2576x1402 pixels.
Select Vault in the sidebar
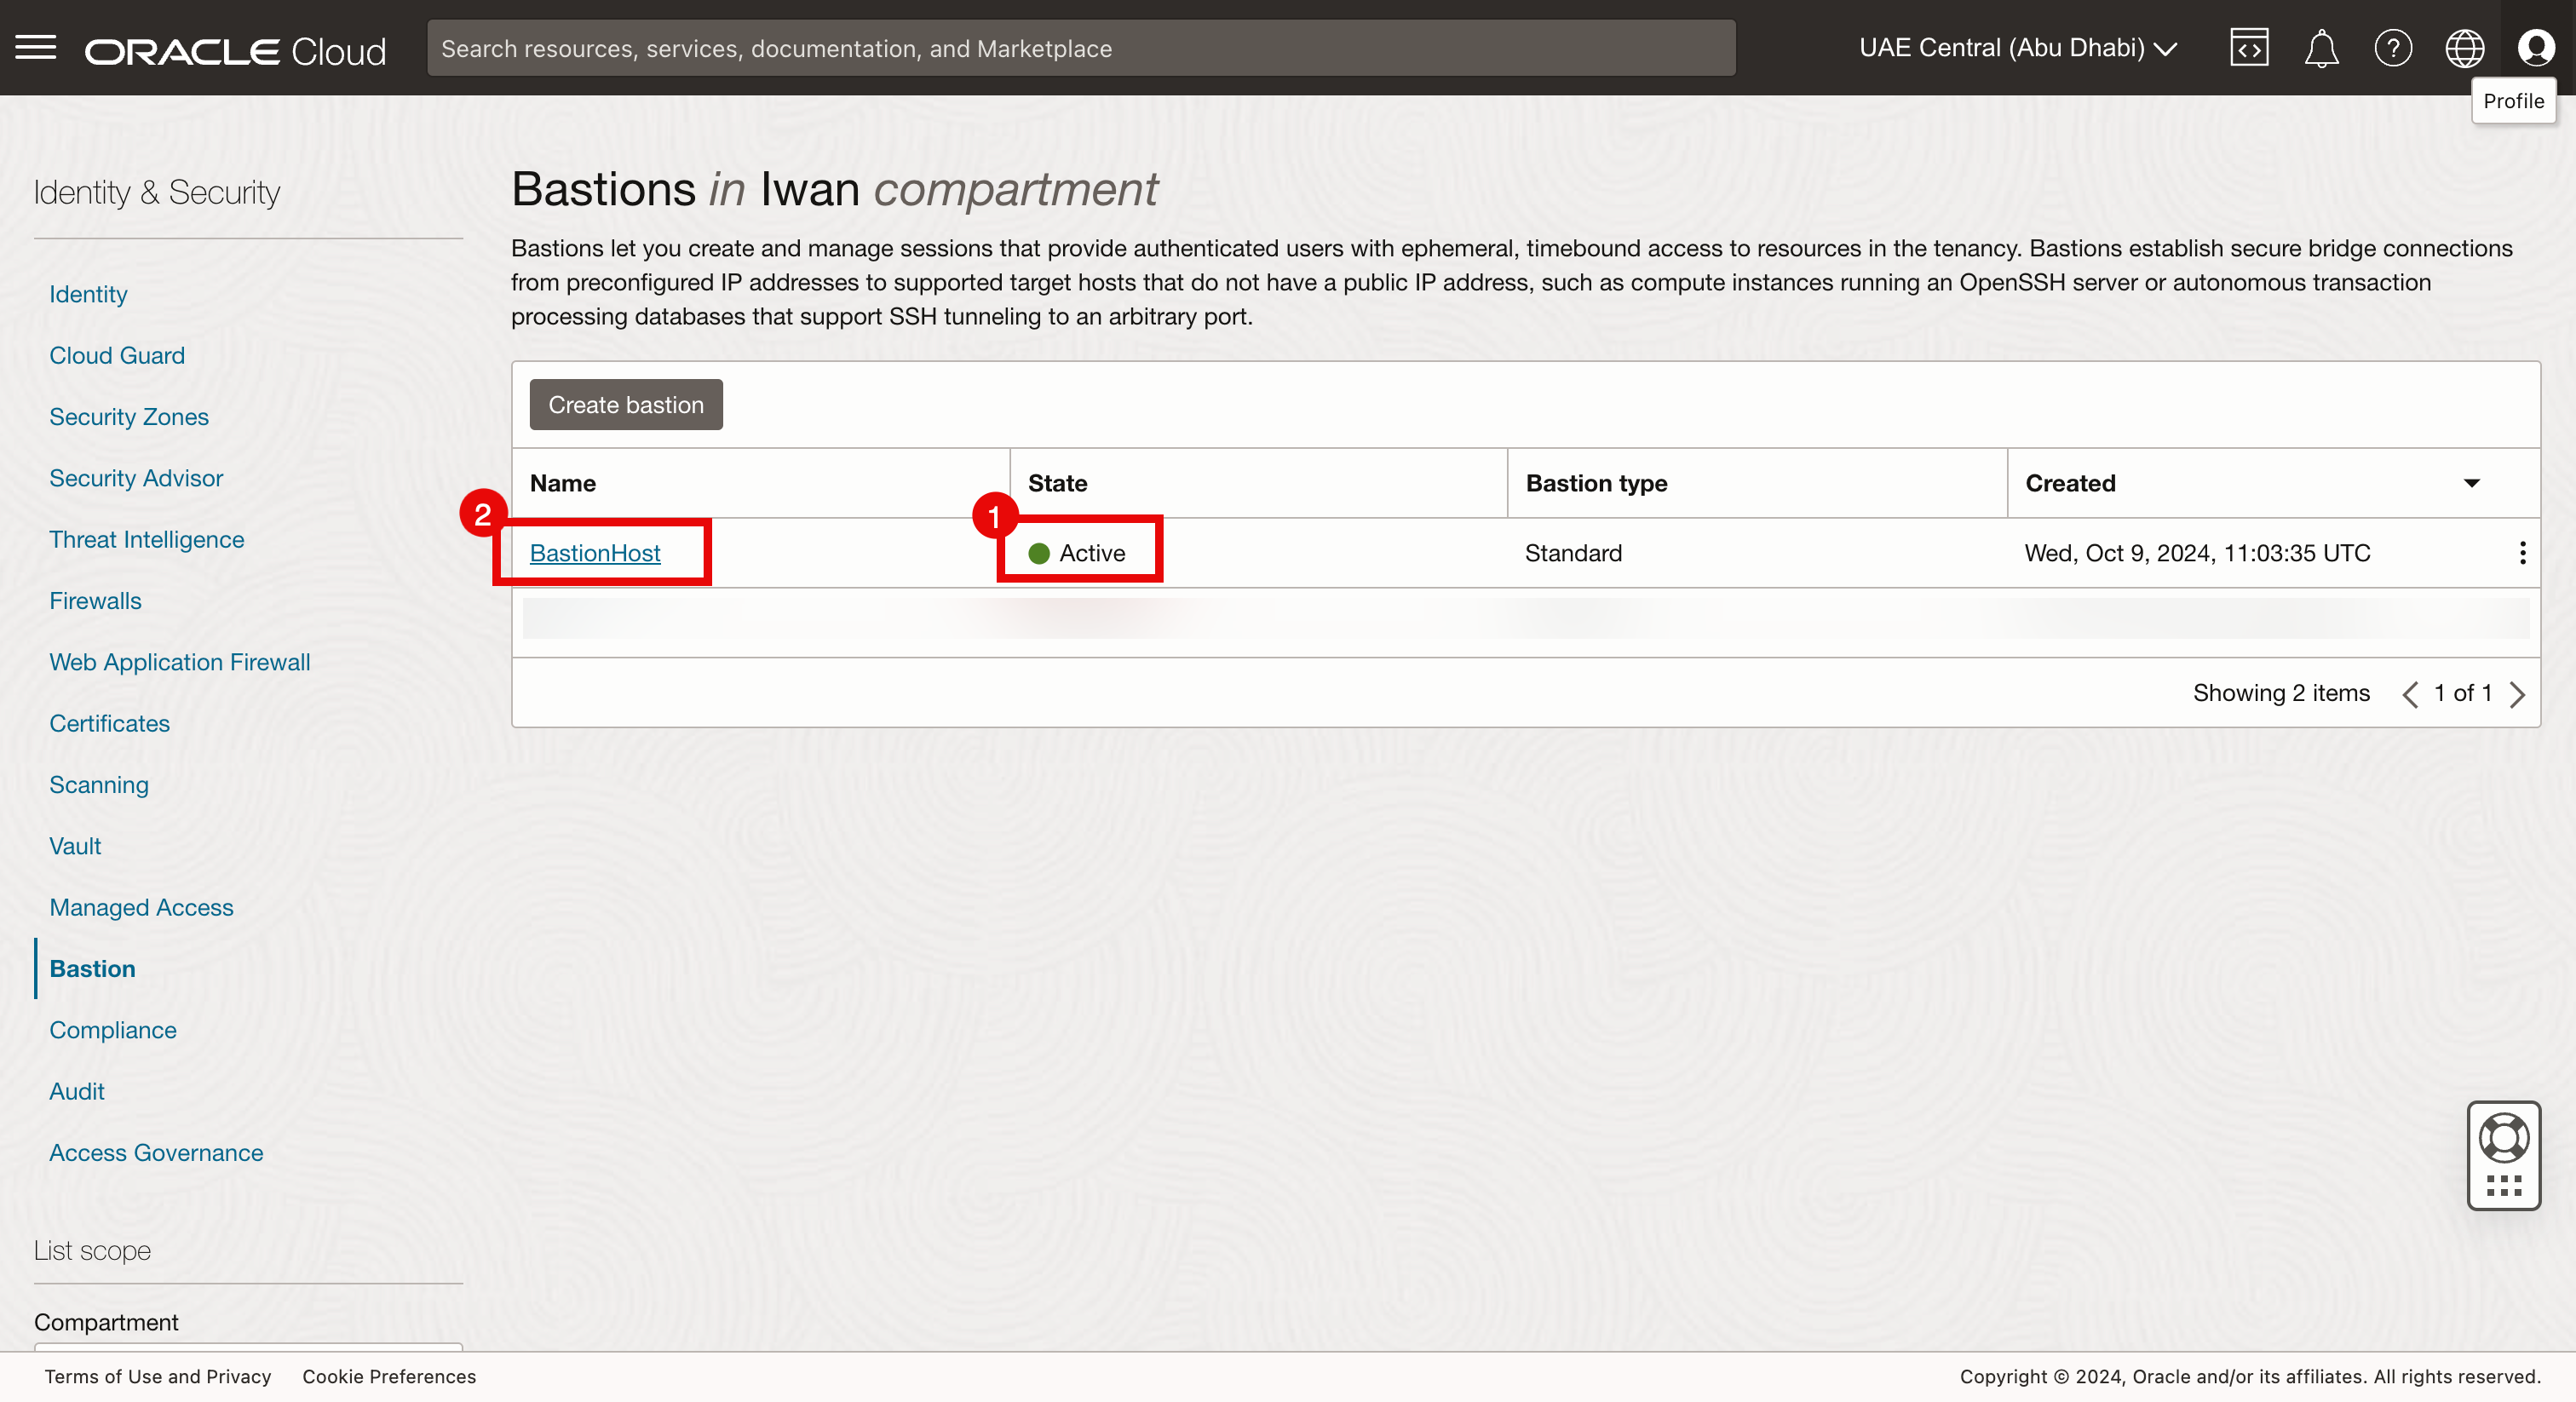(x=75, y=846)
